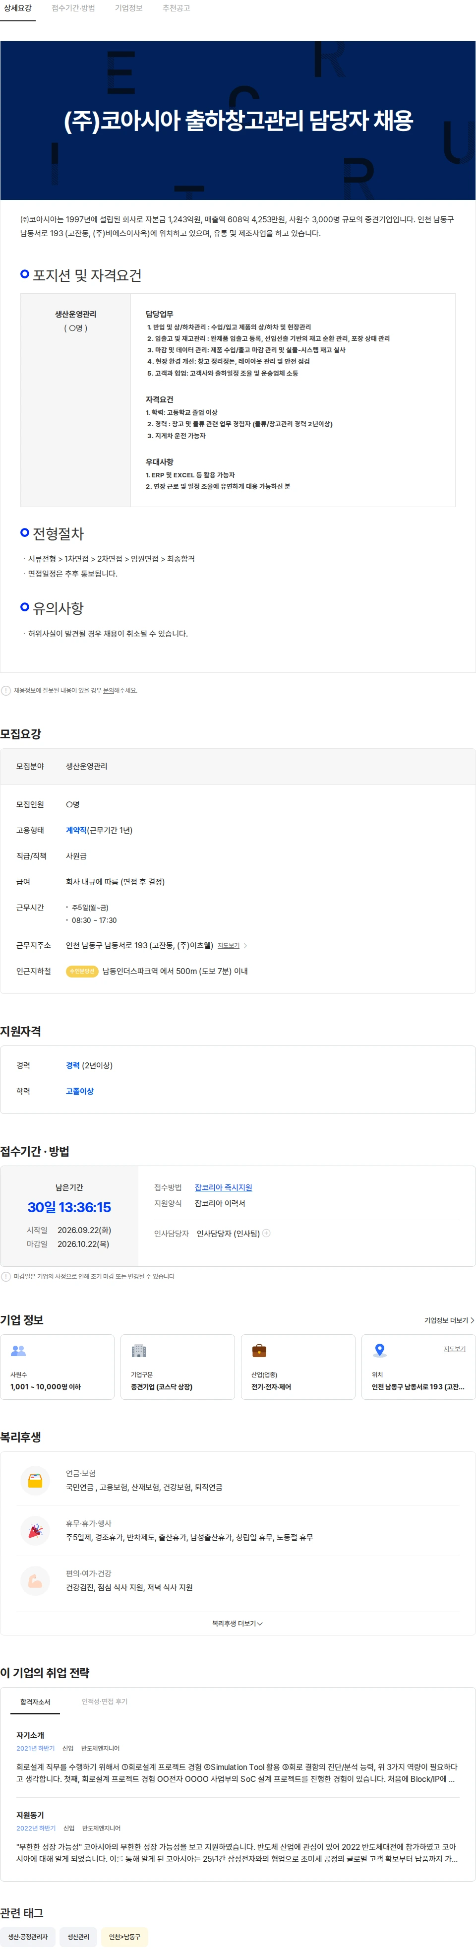
Task: Click the 08:30 ~ 17:30 working hours text
Action: pos(94,920)
